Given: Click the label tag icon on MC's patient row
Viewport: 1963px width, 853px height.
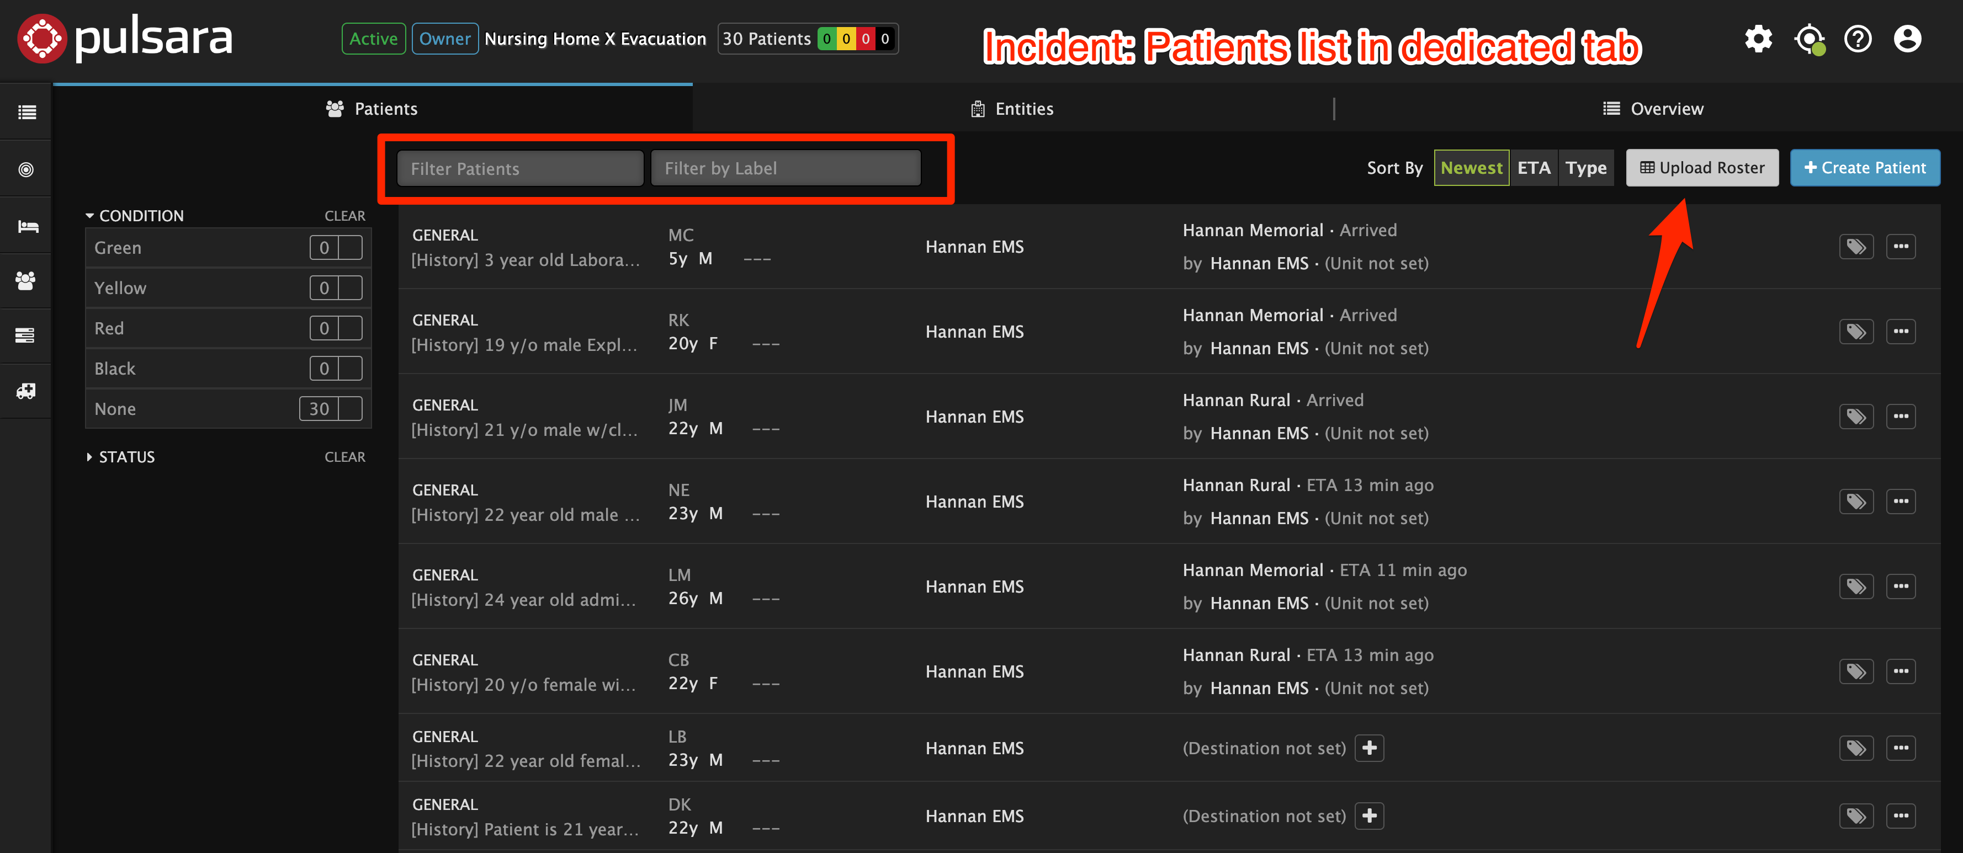Looking at the screenshot, I should (1856, 246).
